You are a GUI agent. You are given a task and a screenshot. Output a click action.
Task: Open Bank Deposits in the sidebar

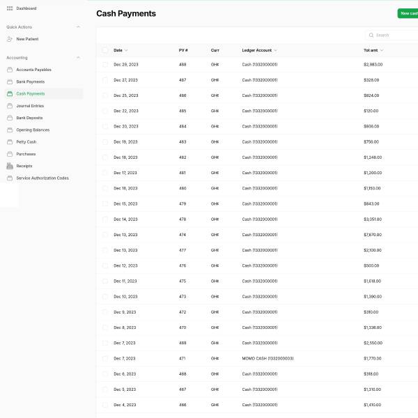29,118
